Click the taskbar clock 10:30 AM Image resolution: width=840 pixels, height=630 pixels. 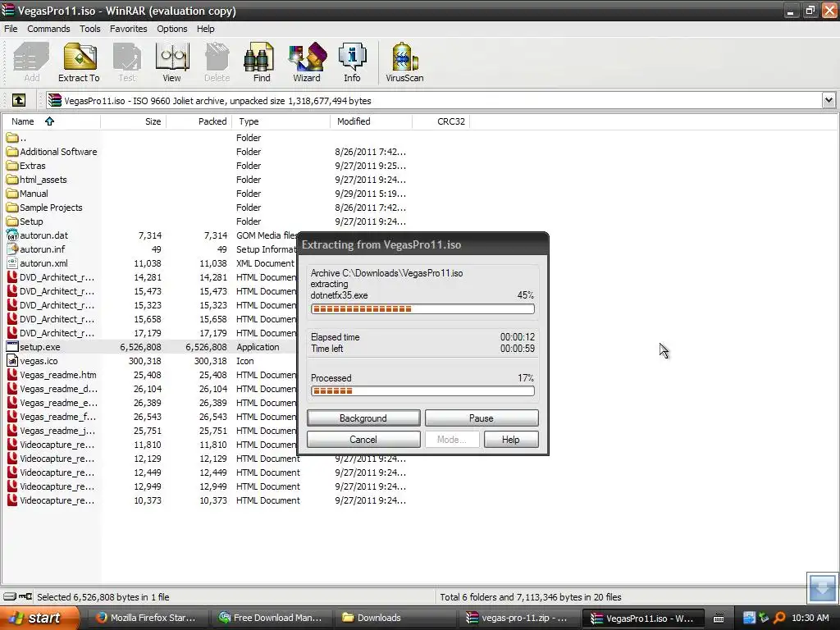click(810, 618)
